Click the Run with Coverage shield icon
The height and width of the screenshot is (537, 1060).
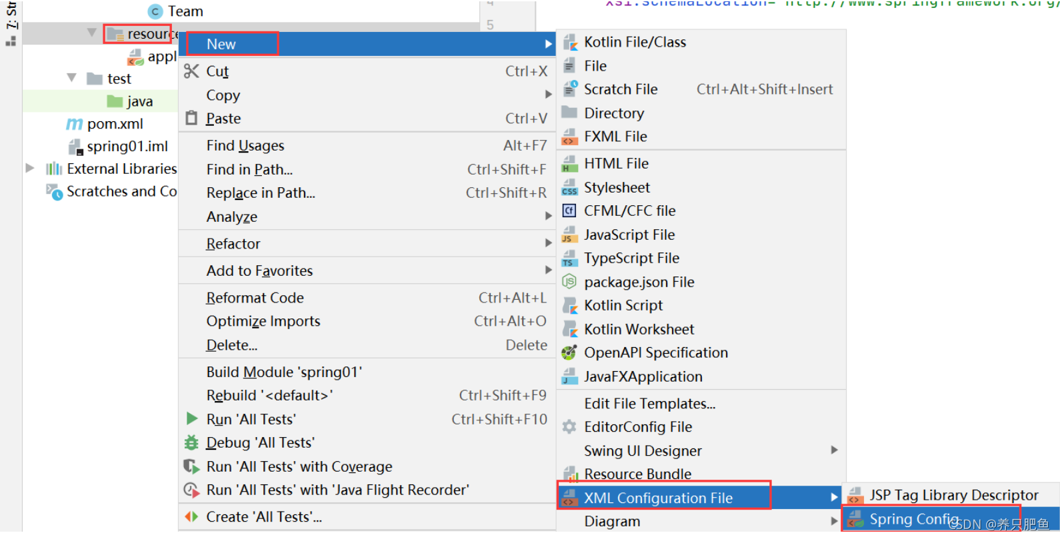click(191, 466)
